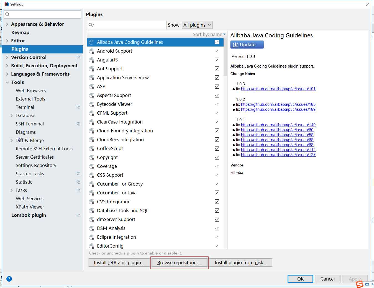Screen dimensions: 374x288
Task: Click the IntelliJ icon in the Settings title bar
Action: point(7,4)
